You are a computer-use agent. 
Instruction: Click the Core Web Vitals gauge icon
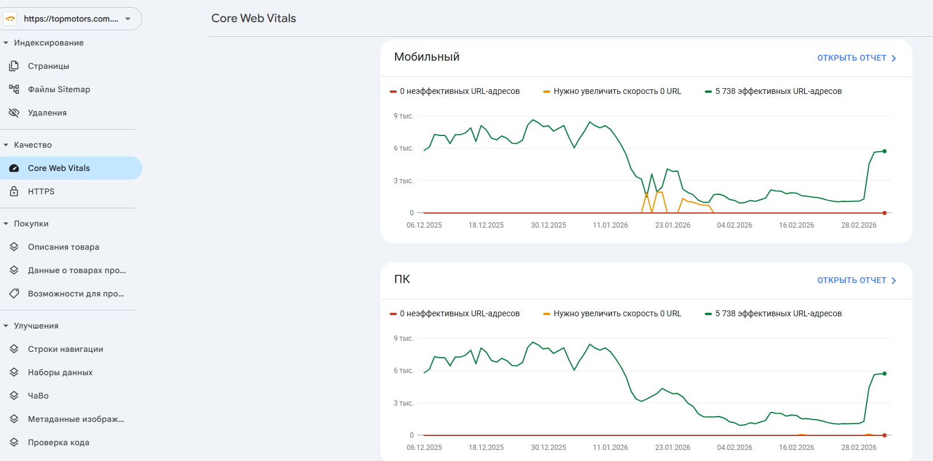coord(14,168)
